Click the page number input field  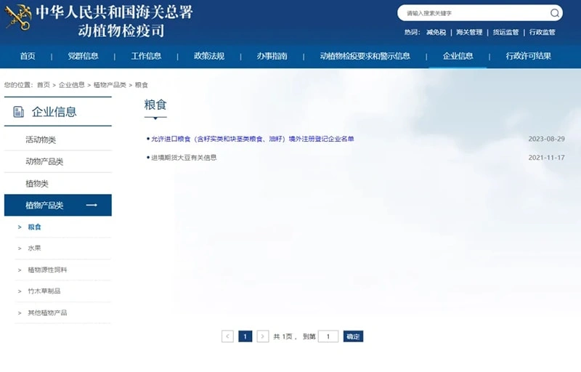click(x=328, y=336)
